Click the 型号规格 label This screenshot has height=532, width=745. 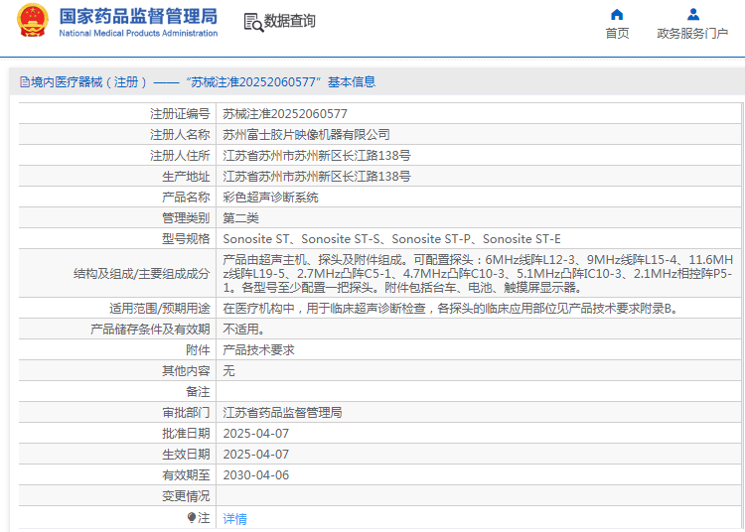click(x=186, y=239)
